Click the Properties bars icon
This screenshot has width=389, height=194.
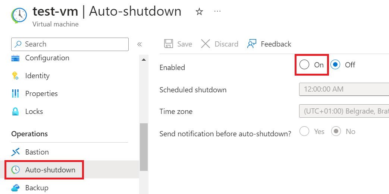pos(15,94)
